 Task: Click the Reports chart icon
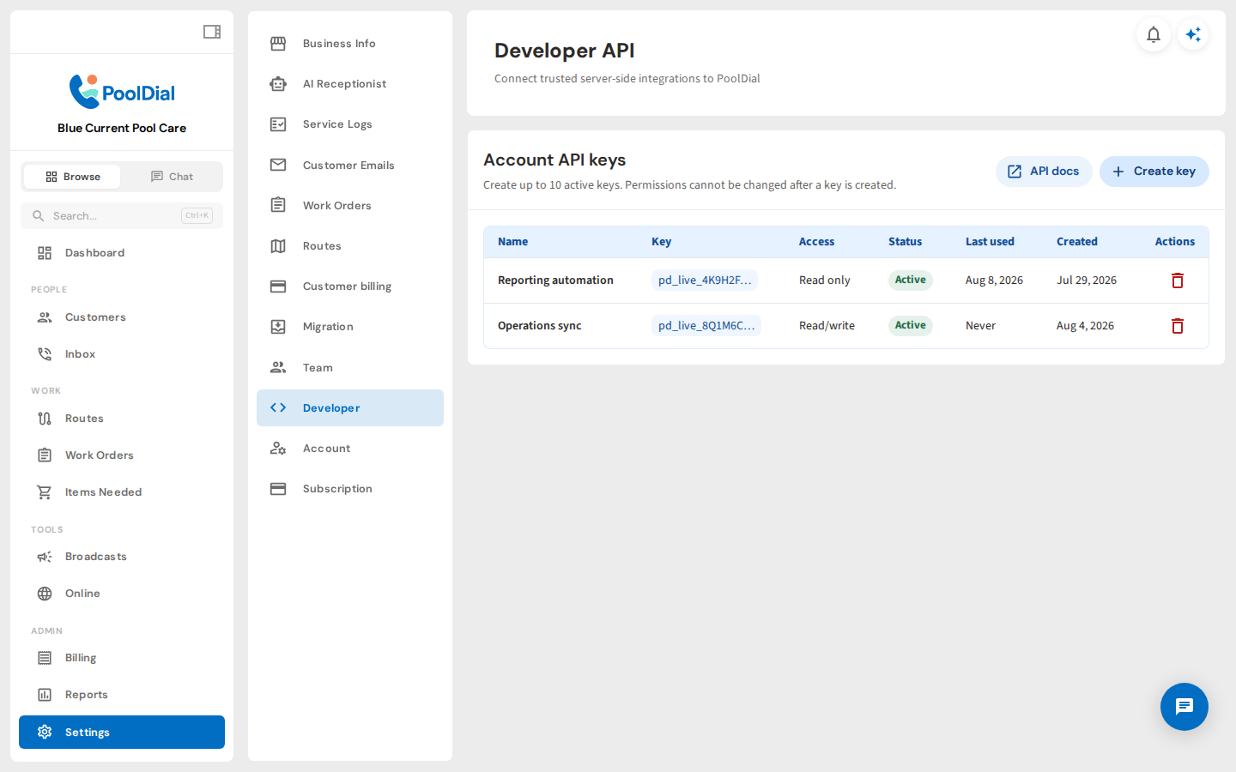[45, 695]
